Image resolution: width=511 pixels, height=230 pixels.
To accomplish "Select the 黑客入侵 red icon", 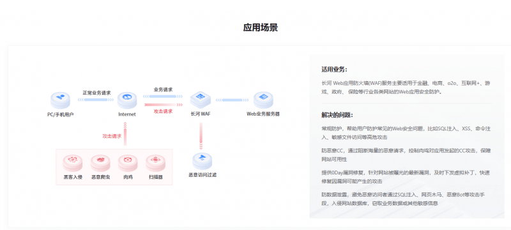I will 73,163.
